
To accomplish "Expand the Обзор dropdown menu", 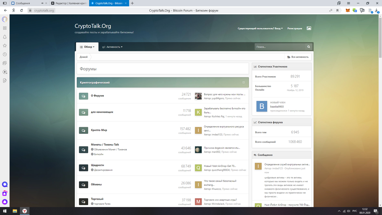I will pos(87,47).
